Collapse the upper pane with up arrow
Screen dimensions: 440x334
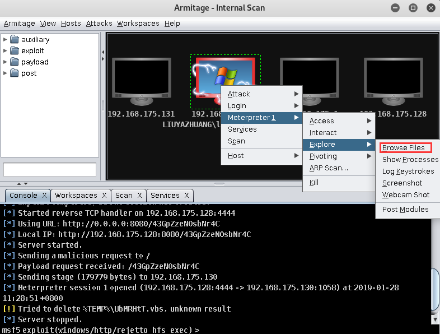click(19, 184)
